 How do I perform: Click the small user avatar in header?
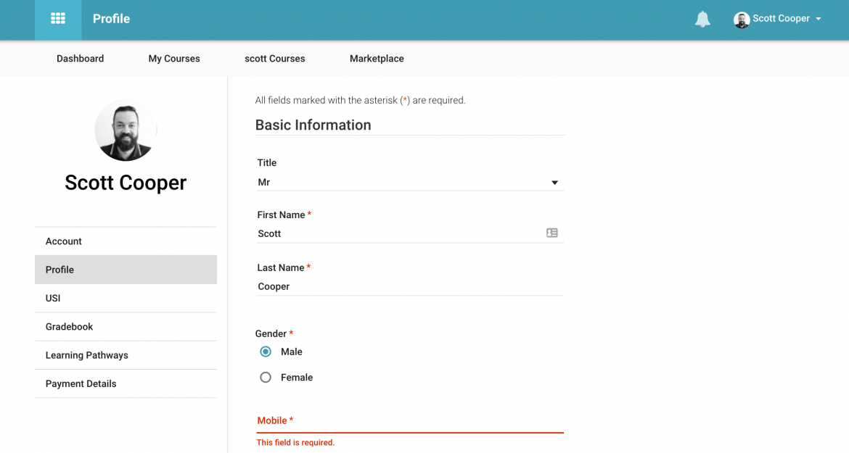[741, 20]
